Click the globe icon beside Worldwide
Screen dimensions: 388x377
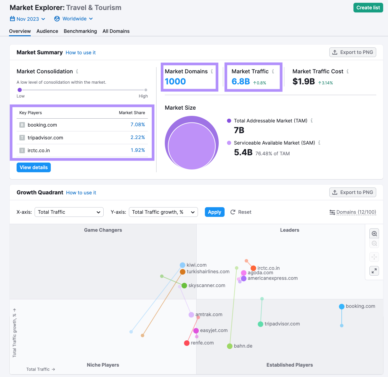[56, 19]
